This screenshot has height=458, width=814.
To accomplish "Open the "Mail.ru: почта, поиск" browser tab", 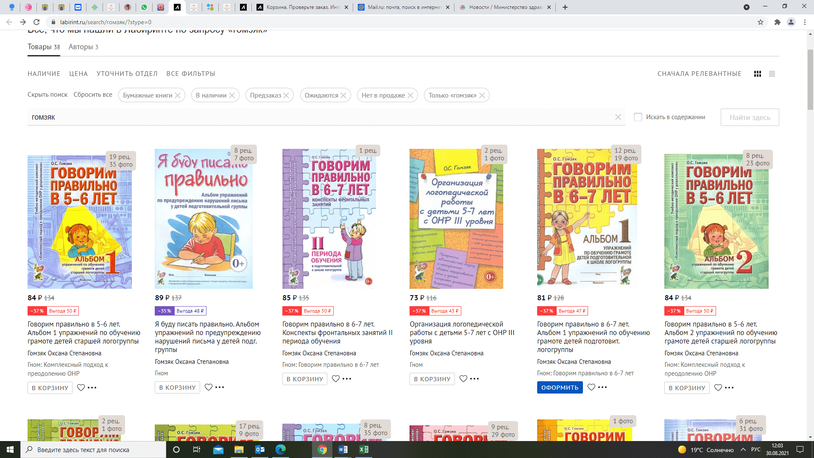I will [404, 7].
